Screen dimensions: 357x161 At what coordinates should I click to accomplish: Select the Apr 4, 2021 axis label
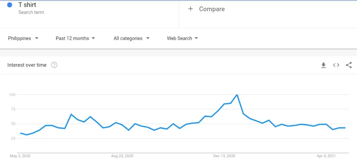point(326,156)
